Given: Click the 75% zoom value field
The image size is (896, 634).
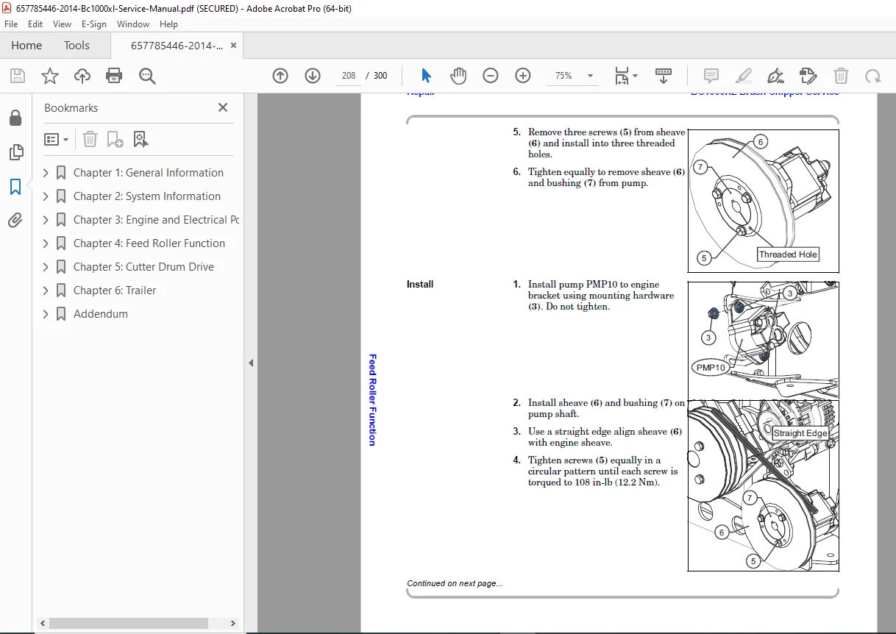Looking at the screenshot, I should [x=563, y=76].
